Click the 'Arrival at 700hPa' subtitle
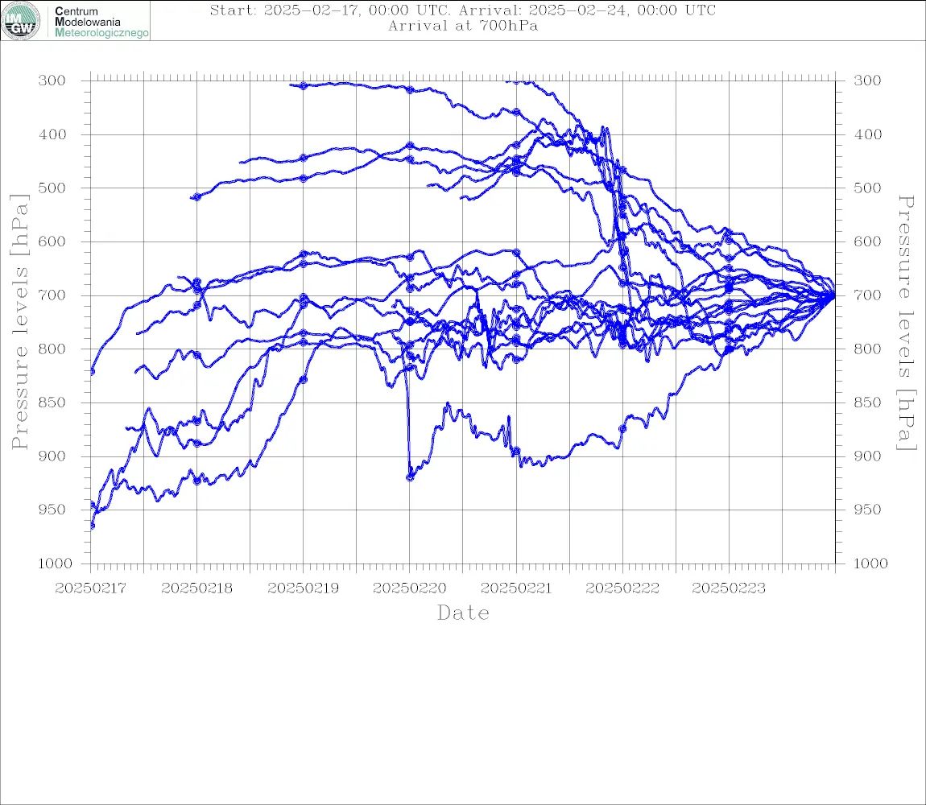The image size is (926, 805). tap(463, 26)
